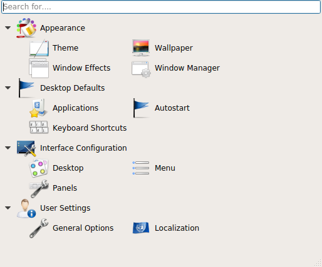Select the Interface Configuration header text

83,148
